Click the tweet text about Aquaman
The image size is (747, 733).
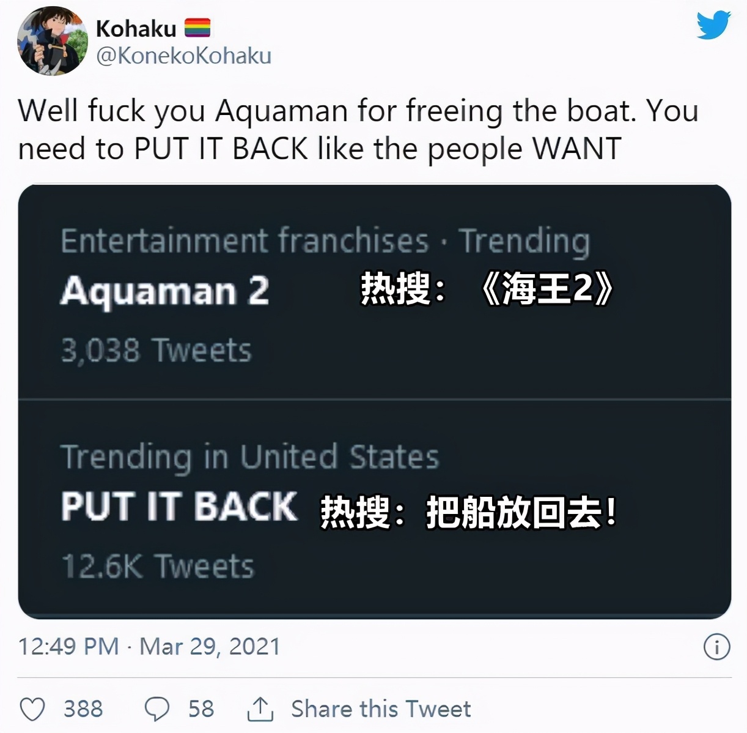pos(358,130)
